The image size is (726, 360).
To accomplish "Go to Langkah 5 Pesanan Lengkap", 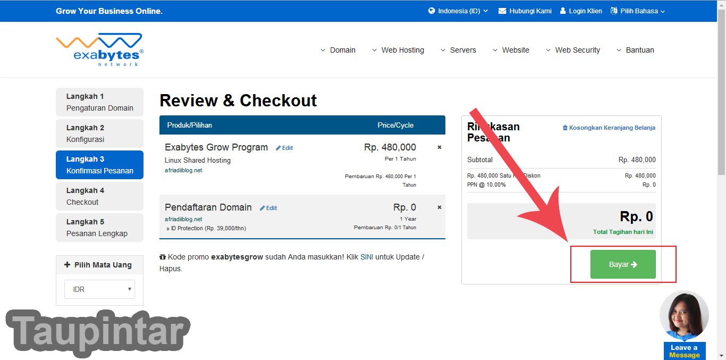I will tap(99, 228).
